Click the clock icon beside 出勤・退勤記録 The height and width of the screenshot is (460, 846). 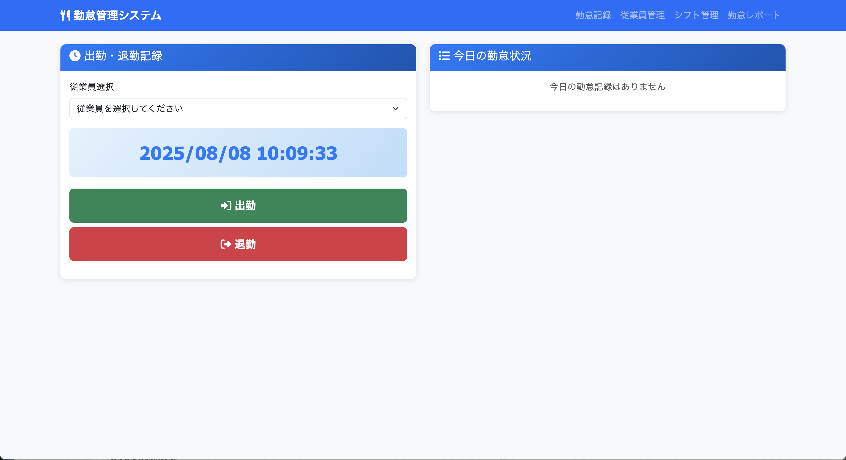pos(75,55)
